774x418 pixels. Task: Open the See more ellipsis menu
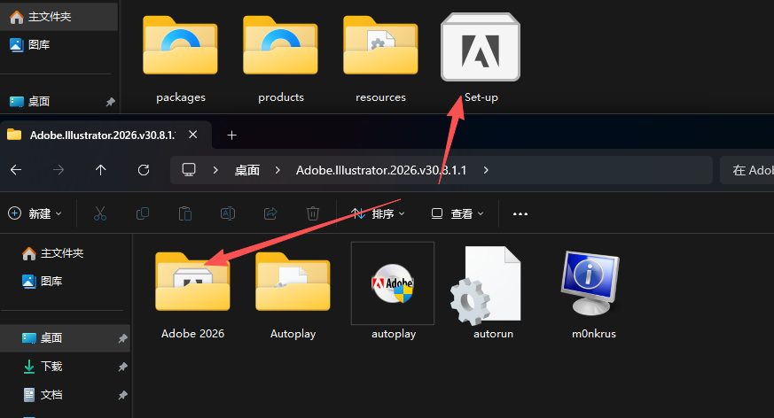520,213
